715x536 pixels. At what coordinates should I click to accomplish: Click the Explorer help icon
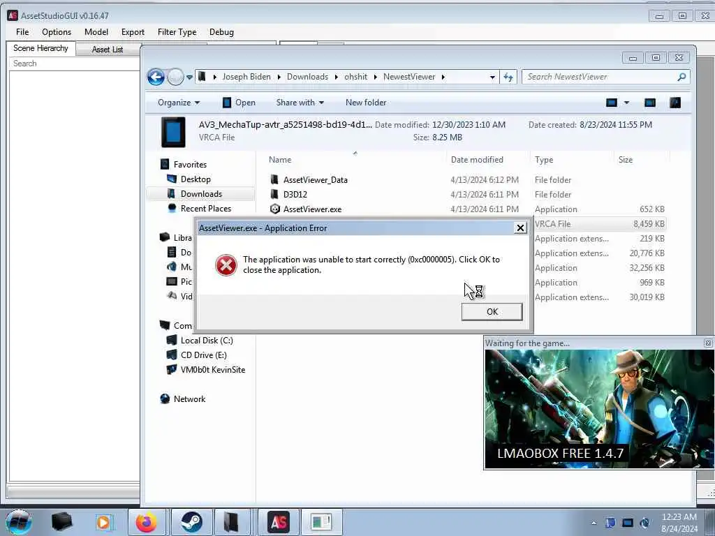(x=675, y=103)
